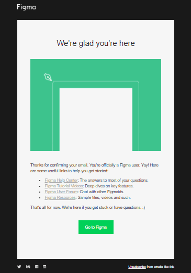Open the Figma Resources link
This screenshot has height=273, width=191.
tap(60, 197)
